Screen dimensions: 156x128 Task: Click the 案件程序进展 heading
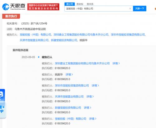pyautogui.click(x=21, y=50)
